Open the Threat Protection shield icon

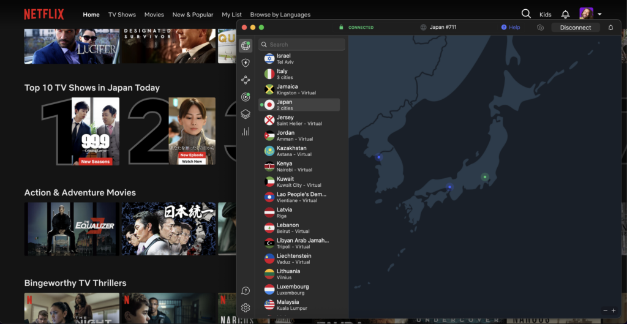(x=246, y=63)
